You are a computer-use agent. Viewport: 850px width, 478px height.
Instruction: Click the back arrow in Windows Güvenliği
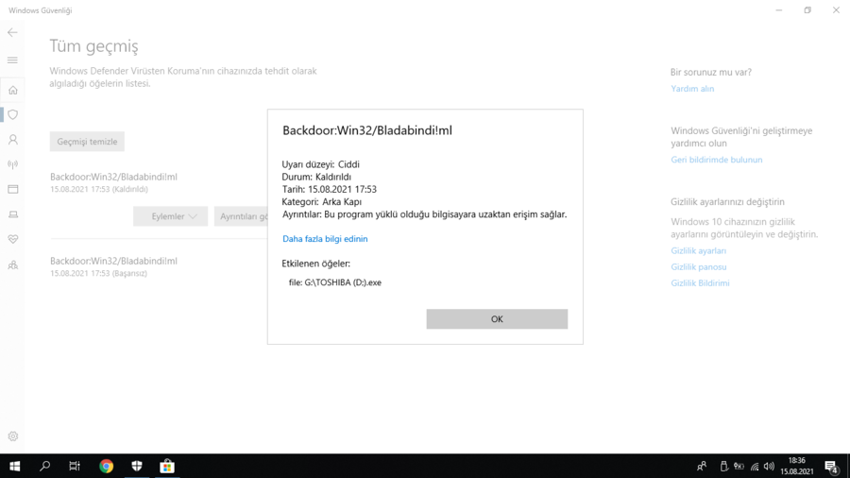point(12,32)
